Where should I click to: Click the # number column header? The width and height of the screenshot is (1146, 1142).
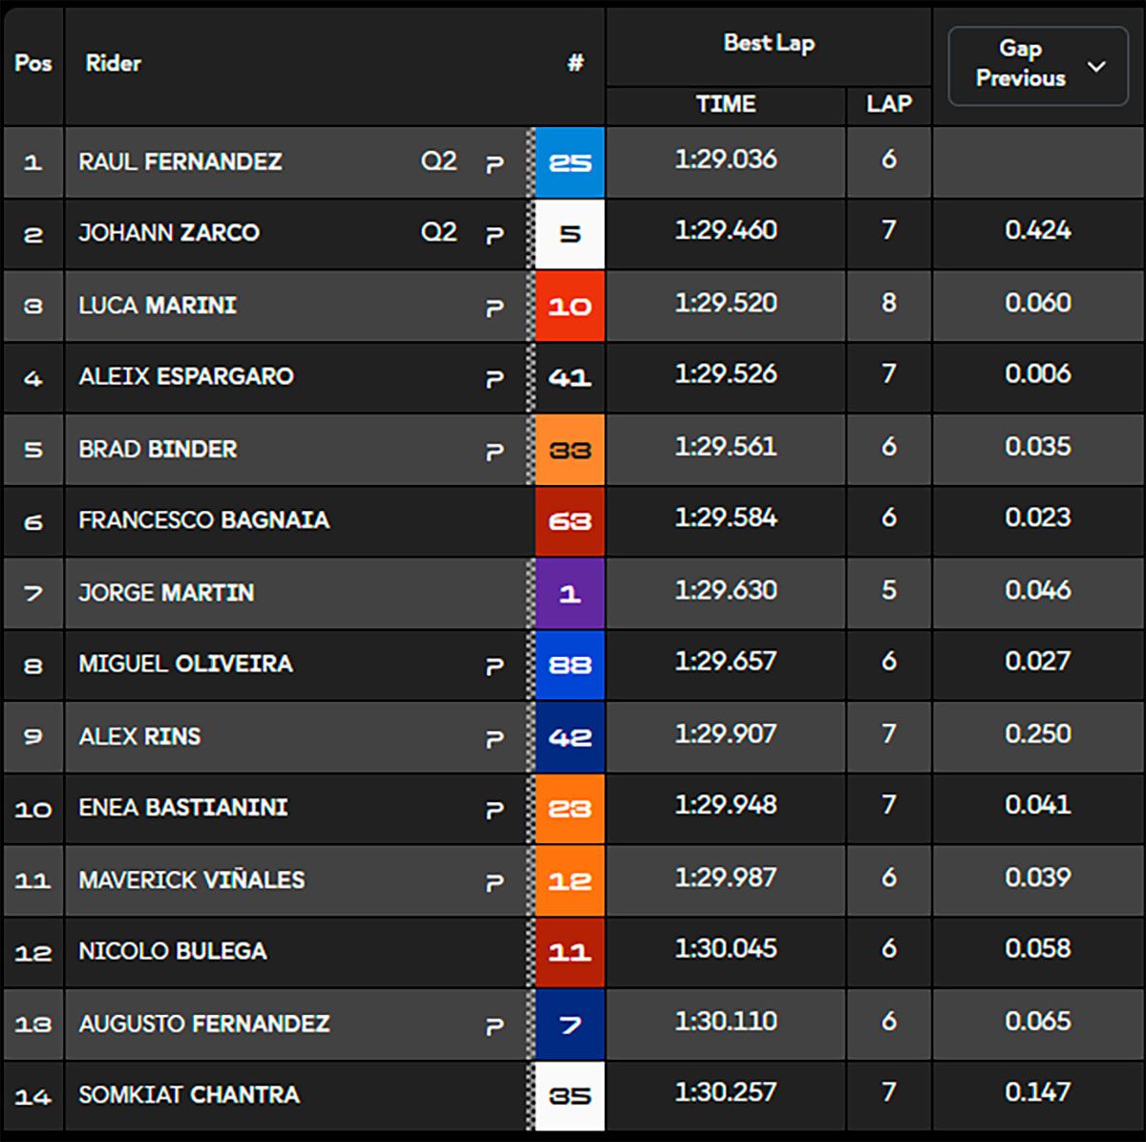point(575,63)
